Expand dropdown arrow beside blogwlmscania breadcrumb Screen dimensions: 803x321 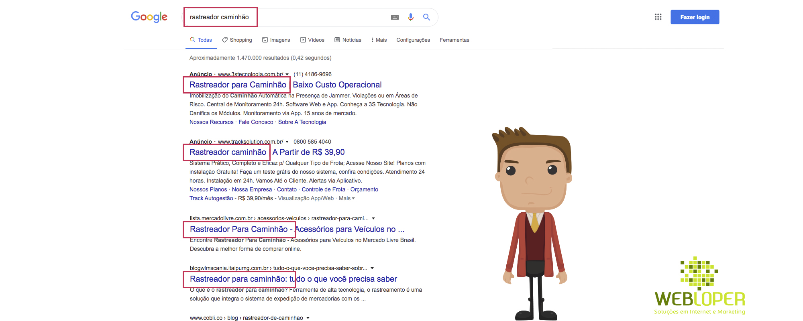click(x=372, y=268)
